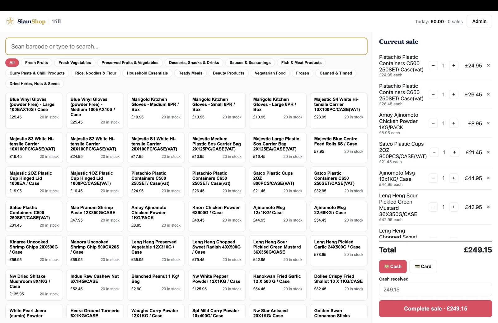The height and width of the screenshot is (323, 498).
Task: Remove Pistachio Containers C500 from sale
Action: point(488,66)
